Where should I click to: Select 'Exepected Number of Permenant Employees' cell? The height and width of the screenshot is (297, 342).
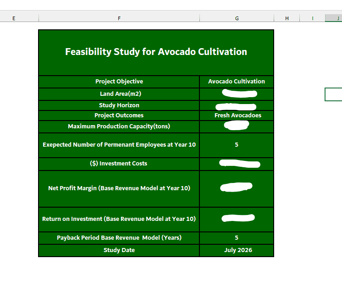pyautogui.click(x=119, y=145)
